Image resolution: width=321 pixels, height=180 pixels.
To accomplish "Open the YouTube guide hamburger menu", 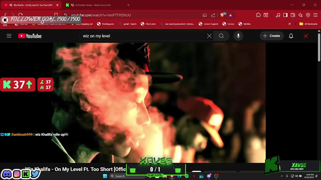I will pos(9,36).
